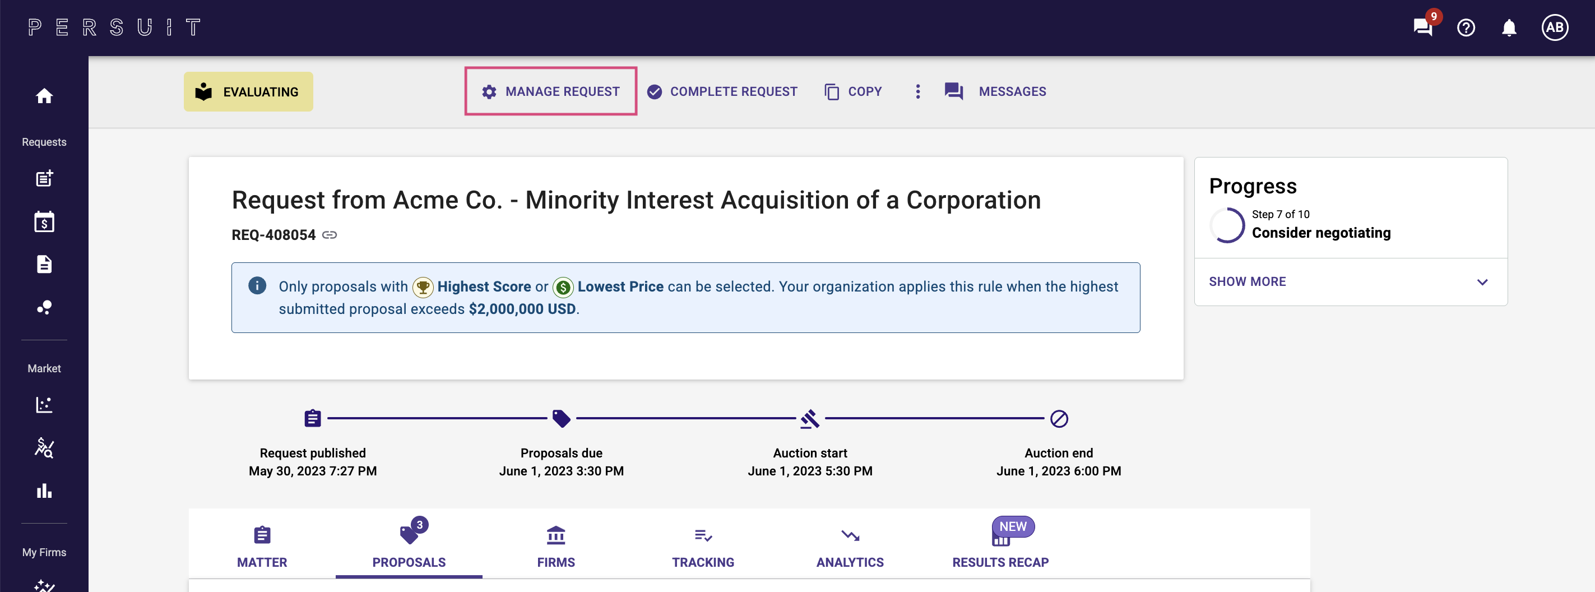
Task: Click the EVALUATING status chip
Action: pos(248,91)
